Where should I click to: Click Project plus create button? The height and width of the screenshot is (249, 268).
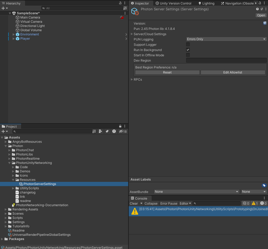(x=3, y=131)
